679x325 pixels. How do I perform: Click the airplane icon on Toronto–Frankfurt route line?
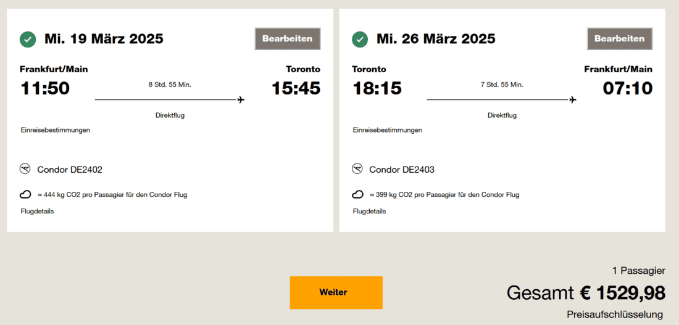(x=573, y=100)
